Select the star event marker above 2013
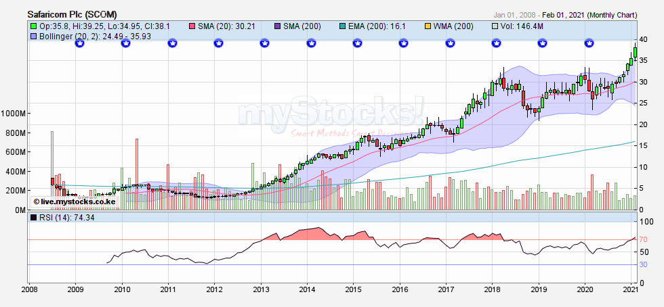The width and height of the screenshot is (664, 307). pyautogui.click(x=265, y=43)
